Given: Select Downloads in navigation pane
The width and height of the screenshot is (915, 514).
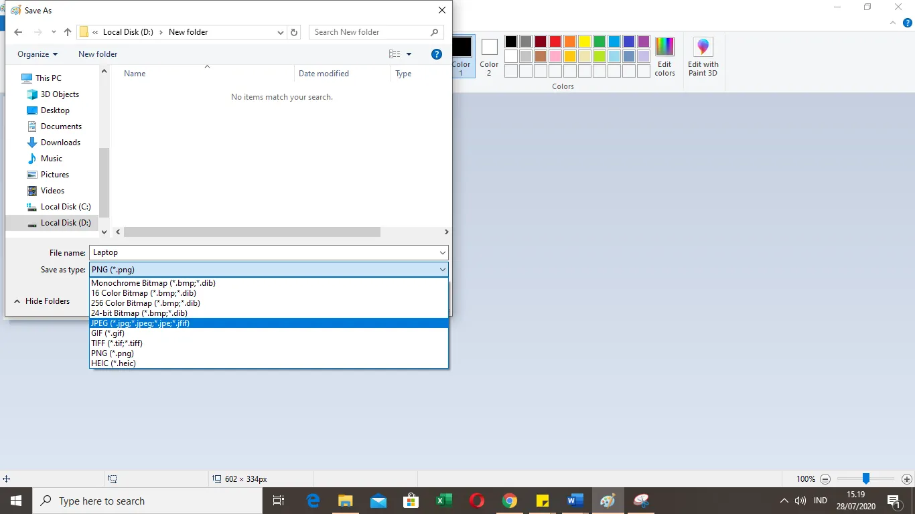Looking at the screenshot, I should tap(60, 143).
